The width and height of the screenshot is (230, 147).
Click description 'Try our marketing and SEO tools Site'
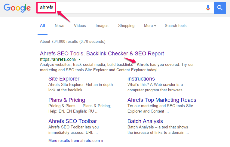(160, 106)
